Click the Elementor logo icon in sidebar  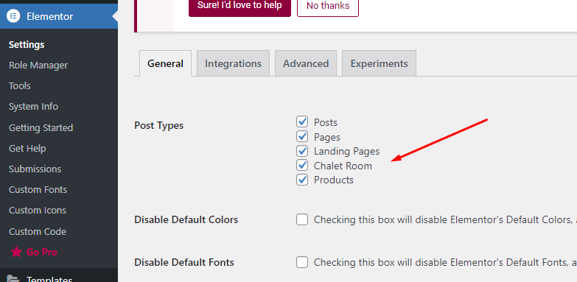(x=13, y=16)
